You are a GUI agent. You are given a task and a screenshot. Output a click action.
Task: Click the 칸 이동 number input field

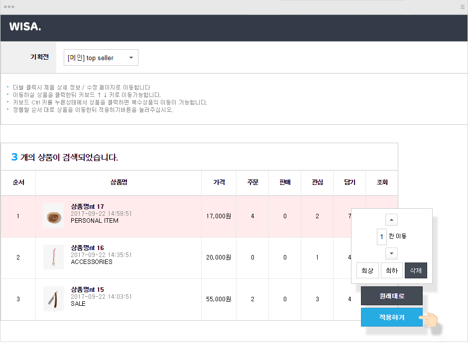click(x=382, y=237)
